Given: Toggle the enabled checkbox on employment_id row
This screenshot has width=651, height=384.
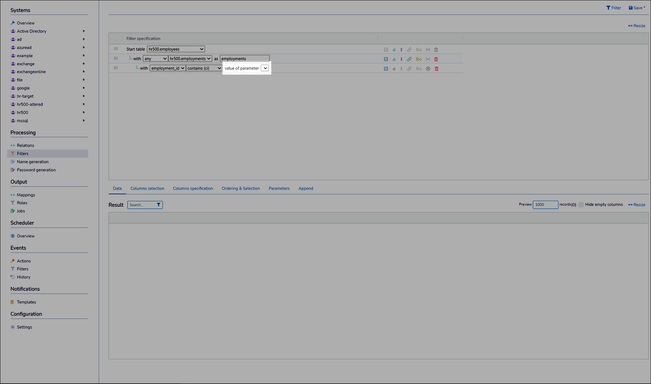Looking at the screenshot, I should (x=386, y=69).
